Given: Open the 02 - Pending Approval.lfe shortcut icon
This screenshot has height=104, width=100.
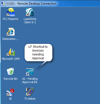Looking at the screenshot, I should [x=30, y=72].
